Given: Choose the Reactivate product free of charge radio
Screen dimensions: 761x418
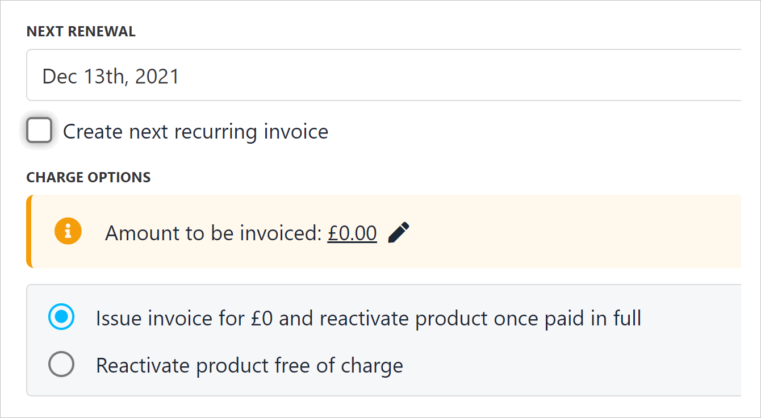Looking at the screenshot, I should (x=61, y=365).
